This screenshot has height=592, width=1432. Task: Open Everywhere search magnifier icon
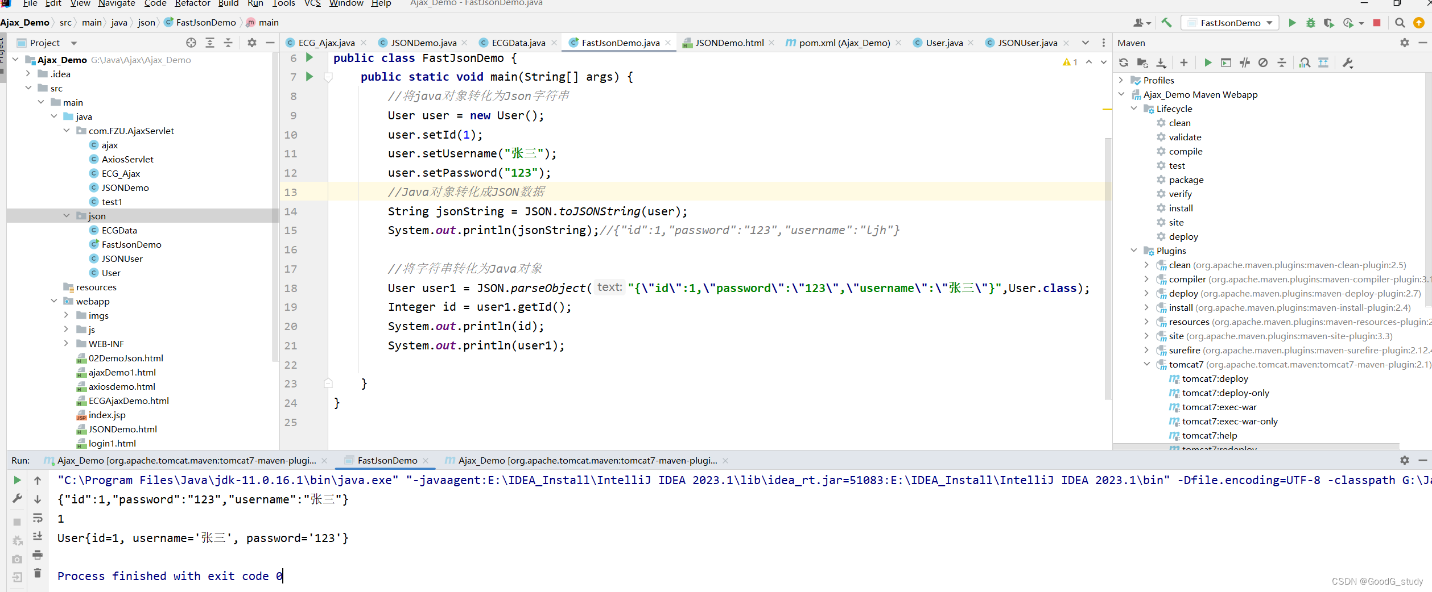click(1400, 23)
